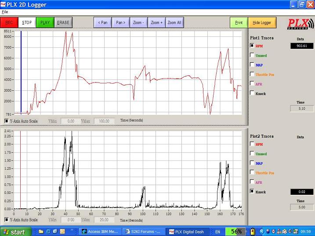
Task: Click the EN language indicator
Action: click(x=217, y=232)
